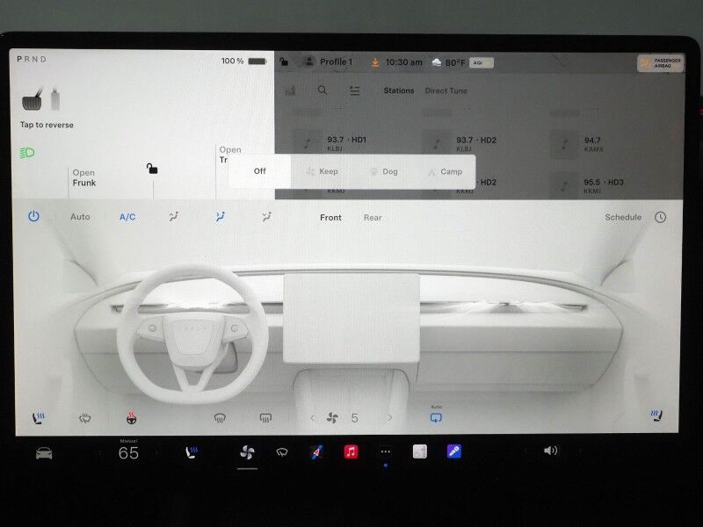The height and width of the screenshot is (527, 703).
Task: Toggle the Auto air recirculation button
Action: (x=436, y=416)
